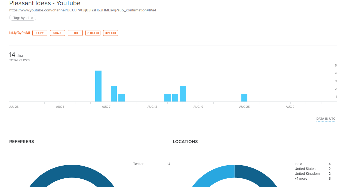Click the Tag: Ayad chip label
The height and width of the screenshot is (187, 341).
(21, 18)
